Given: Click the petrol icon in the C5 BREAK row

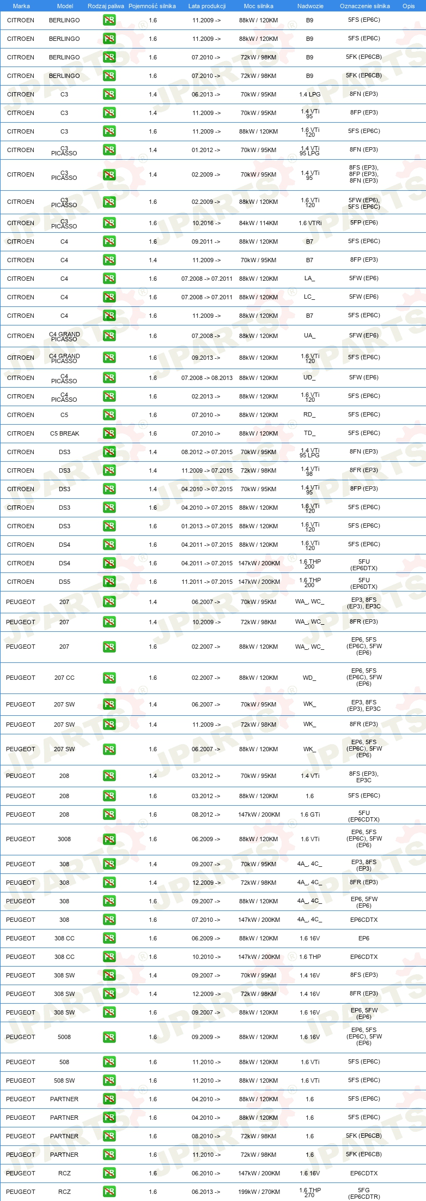Looking at the screenshot, I should pos(109,433).
